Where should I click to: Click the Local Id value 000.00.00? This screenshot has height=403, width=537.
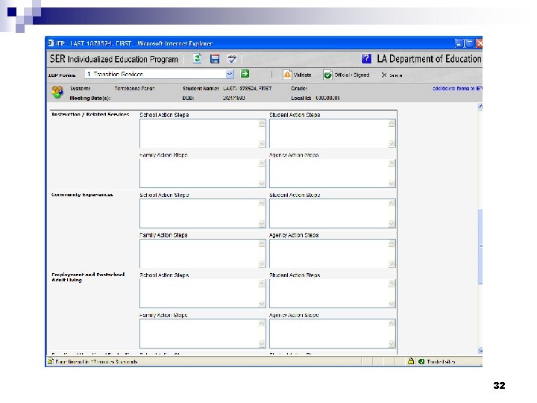[327, 98]
